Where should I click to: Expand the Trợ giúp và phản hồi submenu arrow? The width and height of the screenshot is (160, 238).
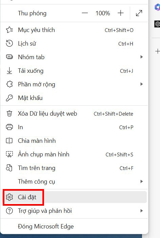[x=142, y=211]
